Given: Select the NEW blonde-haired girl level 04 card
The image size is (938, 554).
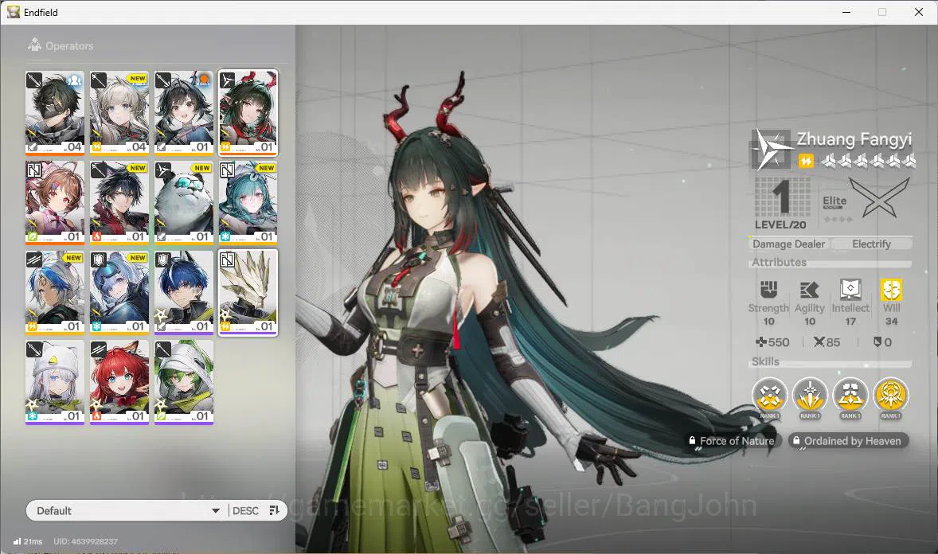Looking at the screenshot, I should click(119, 112).
